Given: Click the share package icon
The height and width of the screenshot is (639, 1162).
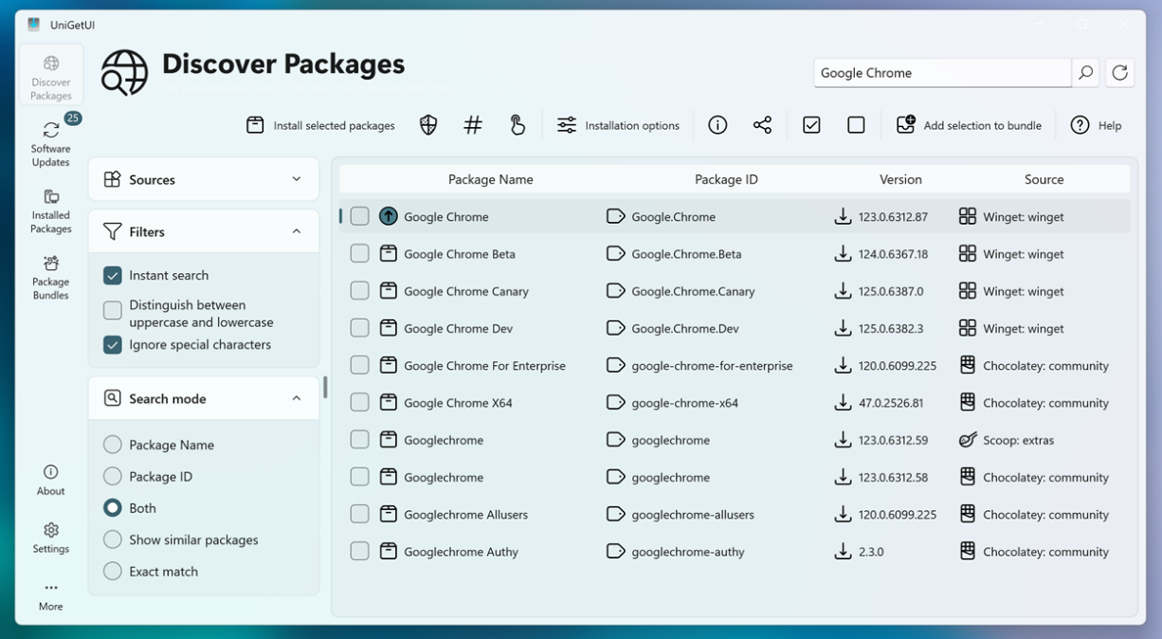Looking at the screenshot, I should click(762, 125).
